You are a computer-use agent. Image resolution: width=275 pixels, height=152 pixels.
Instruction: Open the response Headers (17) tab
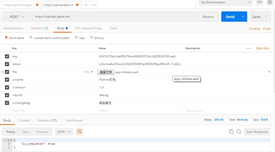pyautogui.click(x=47, y=120)
